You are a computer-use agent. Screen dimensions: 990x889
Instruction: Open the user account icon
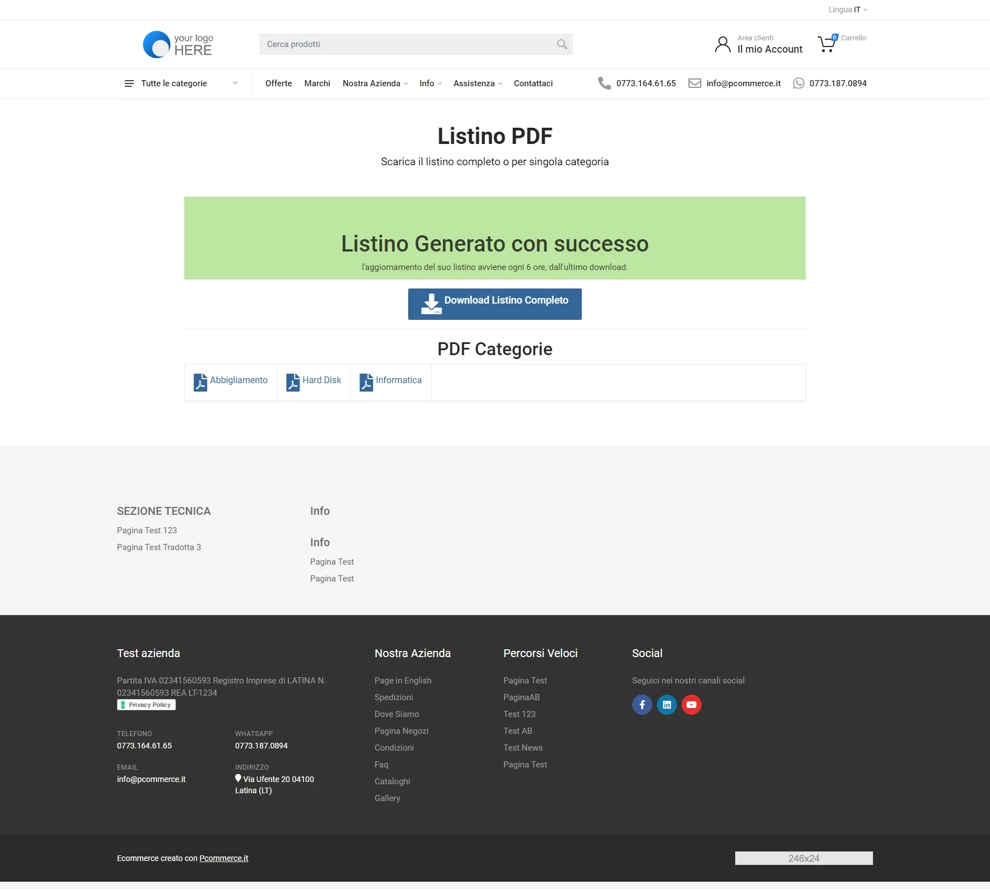pyautogui.click(x=723, y=44)
